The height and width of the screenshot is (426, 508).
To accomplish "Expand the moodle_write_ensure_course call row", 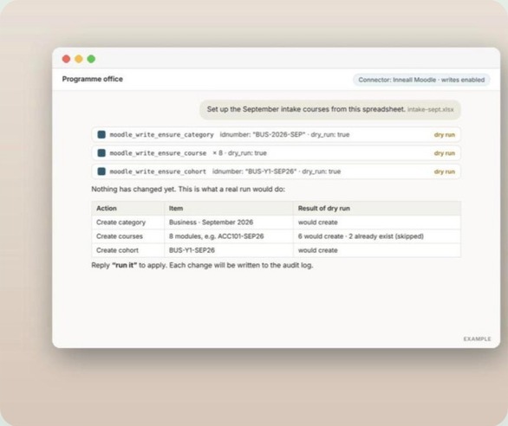I will pos(276,153).
